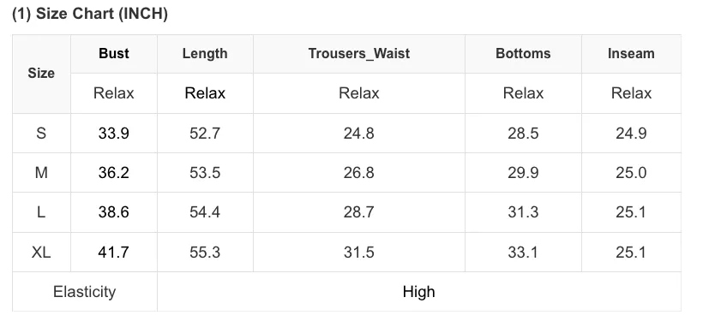This screenshot has width=715, height=327.
Task: Select the Length column header
Action: (205, 53)
